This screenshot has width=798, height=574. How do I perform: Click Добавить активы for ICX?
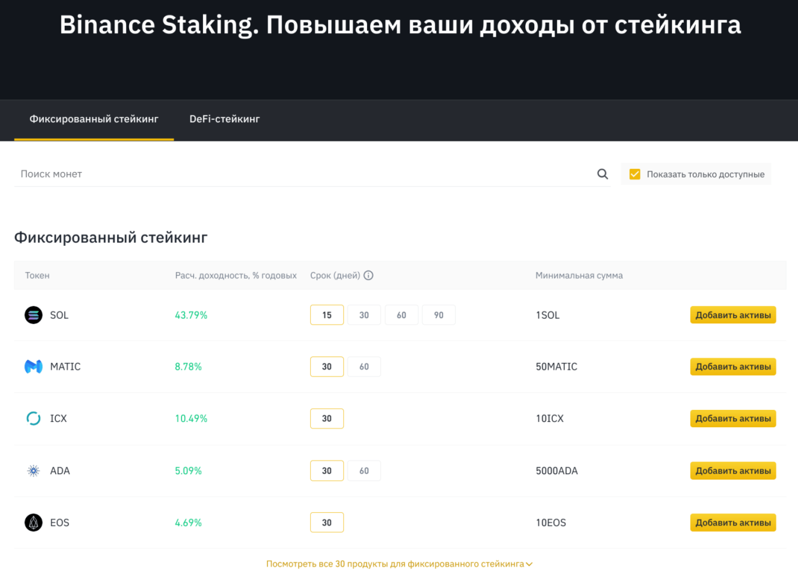(733, 418)
